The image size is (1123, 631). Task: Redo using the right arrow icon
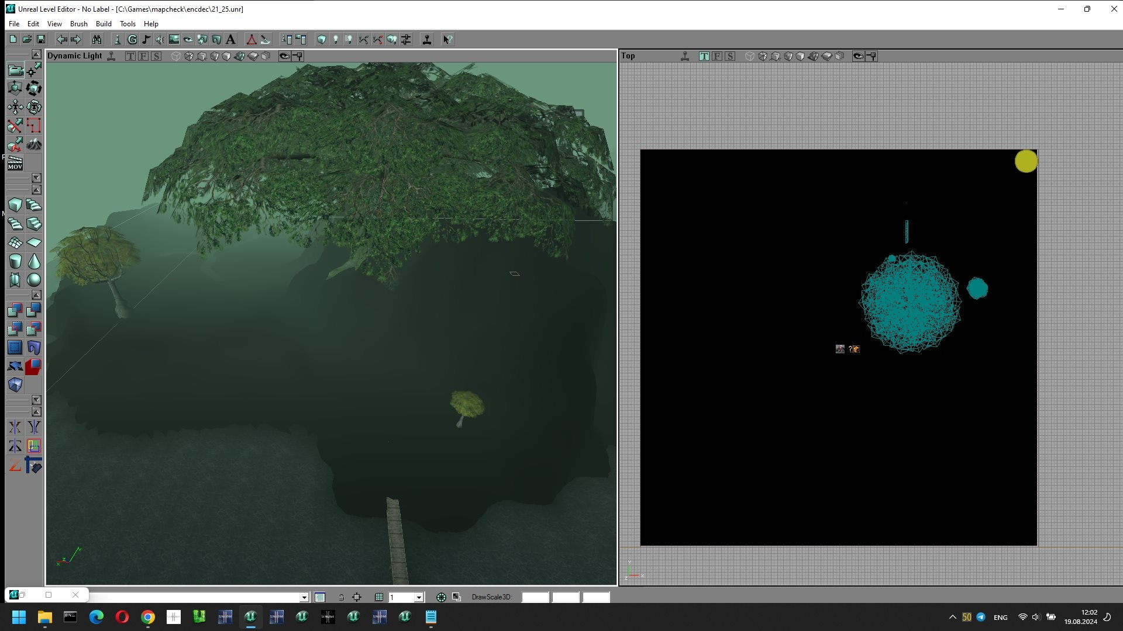(x=76, y=39)
